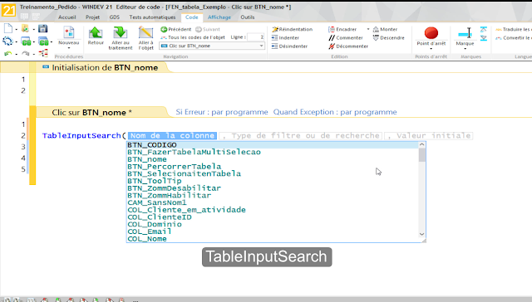Select CAM_SansNom1 in the autocomplete list
The image size is (532, 302).
pos(273,202)
